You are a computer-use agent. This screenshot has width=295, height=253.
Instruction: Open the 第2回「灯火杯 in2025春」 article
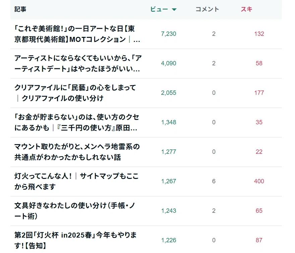[x=75, y=240]
